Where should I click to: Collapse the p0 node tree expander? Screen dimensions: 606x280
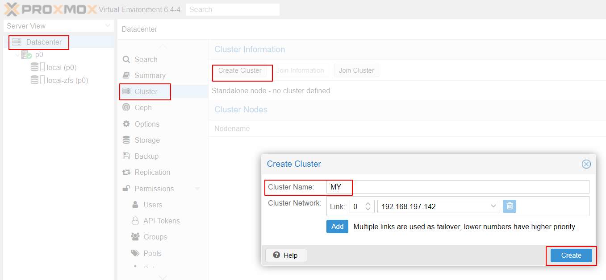click(x=17, y=55)
